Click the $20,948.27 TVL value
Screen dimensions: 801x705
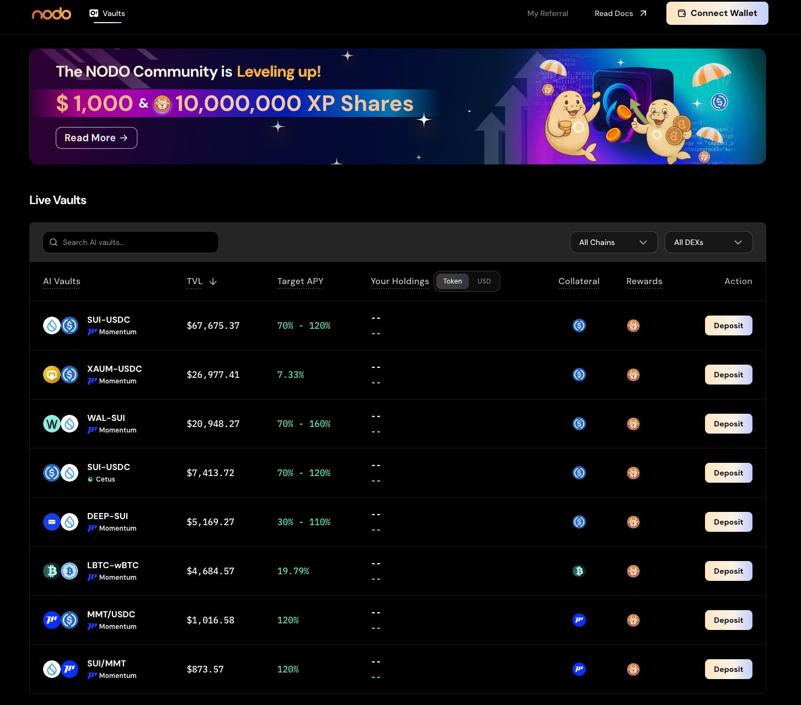213,424
